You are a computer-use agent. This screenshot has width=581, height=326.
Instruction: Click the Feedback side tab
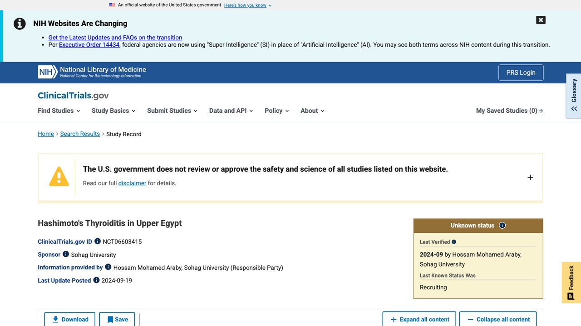point(571,282)
